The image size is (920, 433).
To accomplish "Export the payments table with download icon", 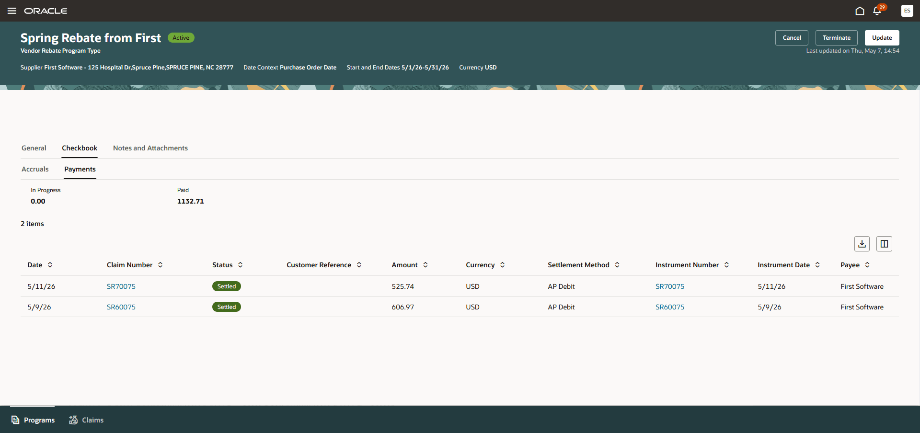I will pyautogui.click(x=862, y=244).
